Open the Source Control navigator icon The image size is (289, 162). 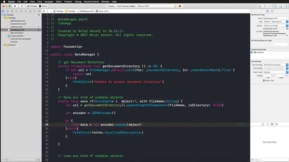tap(8, 11)
